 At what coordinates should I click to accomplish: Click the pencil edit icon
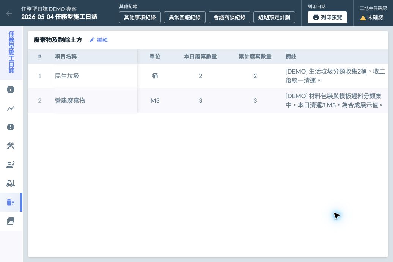pyautogui.click(x=92, y=40)
